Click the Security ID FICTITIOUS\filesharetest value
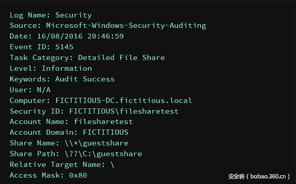Image resolution: width=296 pixels, height=184 pixels. (x=124, y=111)
